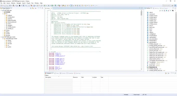177x96 pixels.
Task: Select main(void) in the Outline
Action: 153,67
